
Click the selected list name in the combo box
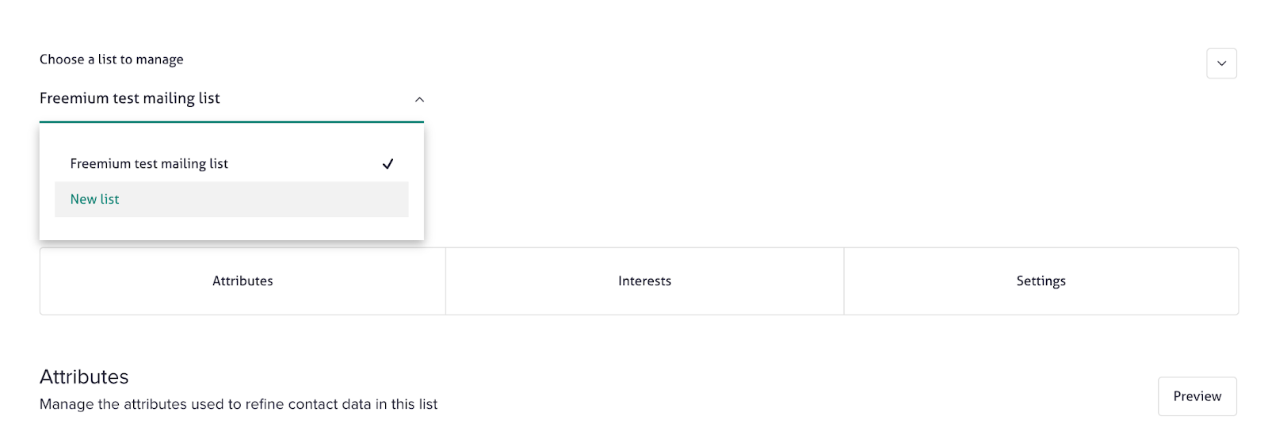(x=130, y=98)
